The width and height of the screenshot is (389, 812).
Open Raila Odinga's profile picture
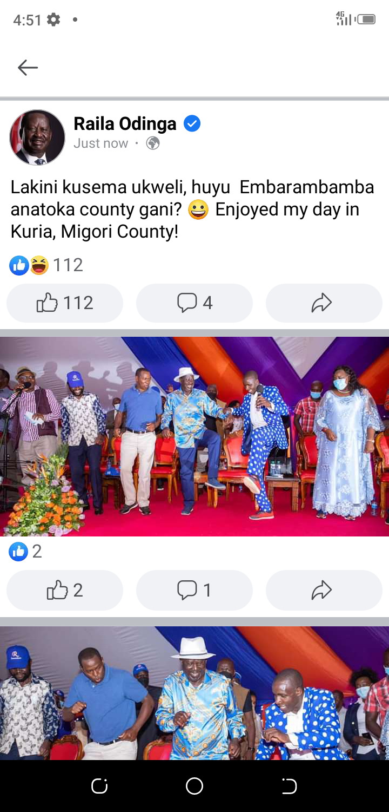(37, 137)
